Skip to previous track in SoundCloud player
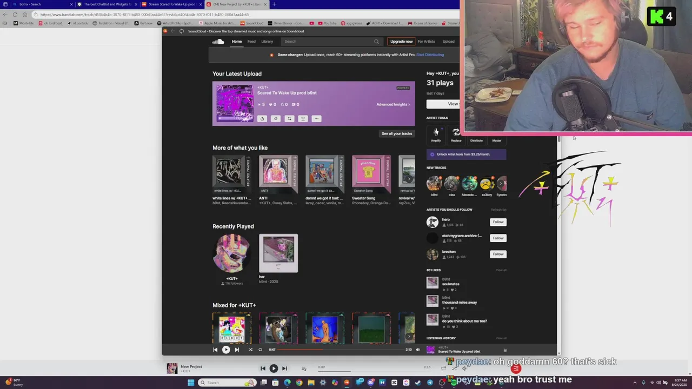 pos(215,350)
